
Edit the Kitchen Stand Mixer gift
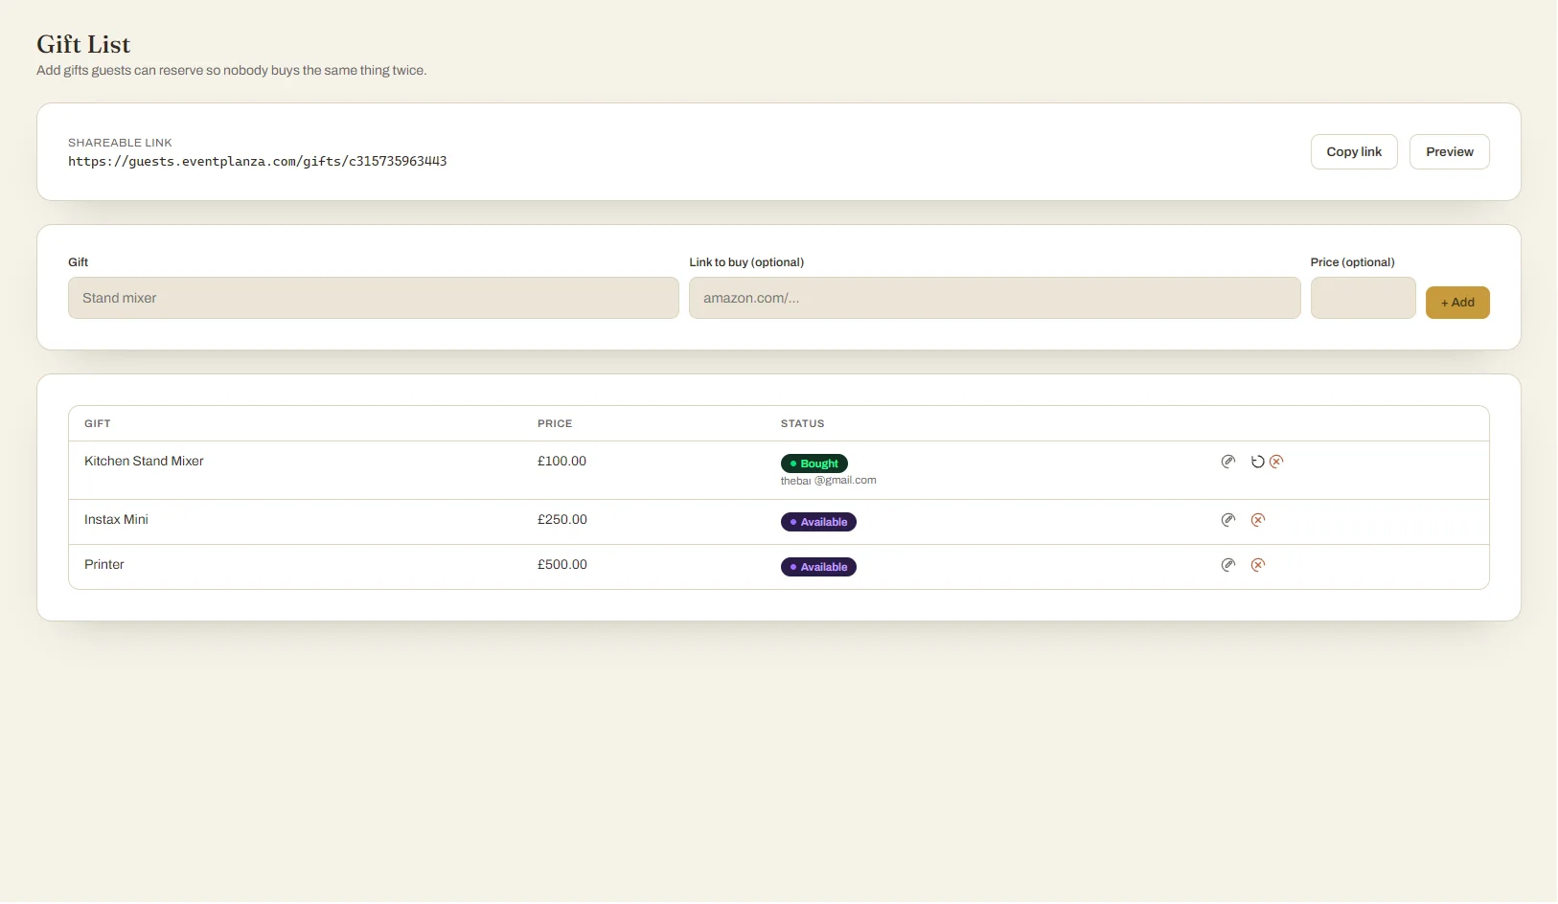[x=1228, y=462]
